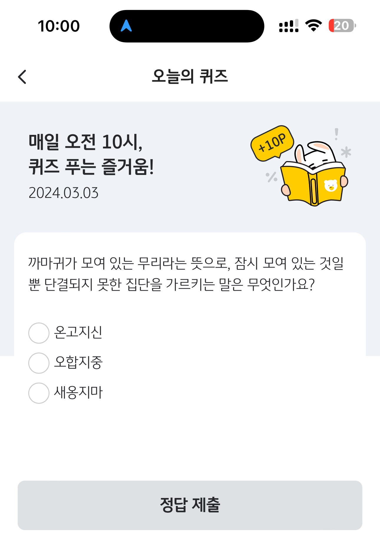Tap the gray percent symbol decoration

tap(271, 177)
